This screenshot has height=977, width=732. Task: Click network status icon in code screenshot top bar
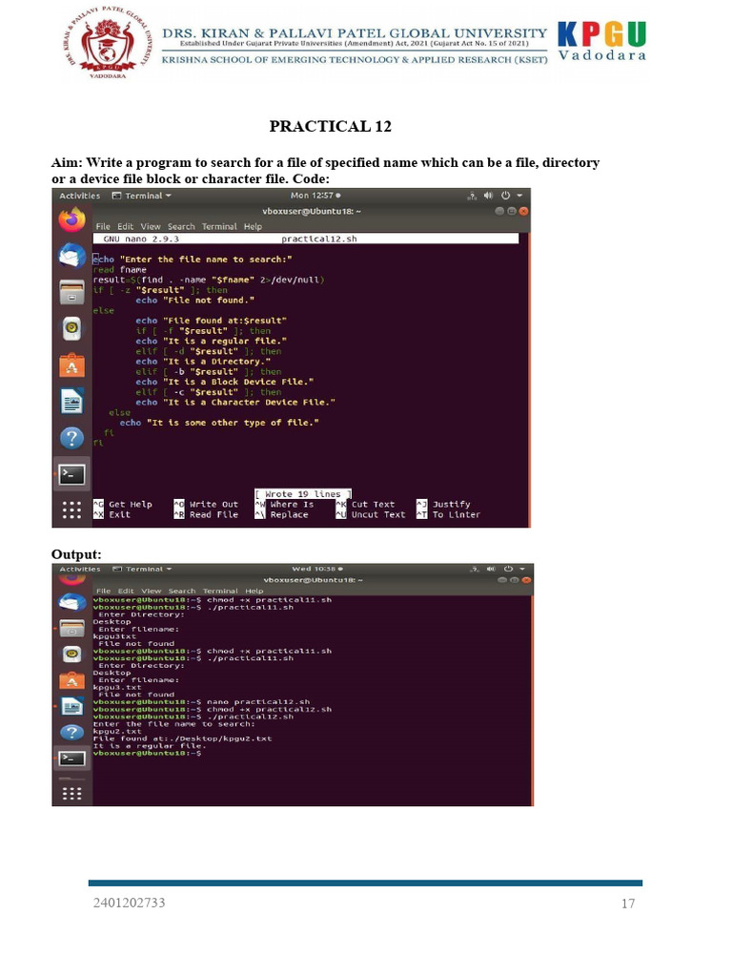472,196
